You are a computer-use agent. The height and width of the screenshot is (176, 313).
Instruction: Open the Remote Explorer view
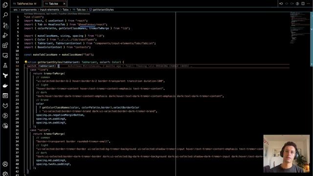(x=5, y=55)
